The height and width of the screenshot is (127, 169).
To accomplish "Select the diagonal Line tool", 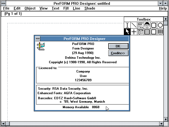I will [x=134, y=25].
